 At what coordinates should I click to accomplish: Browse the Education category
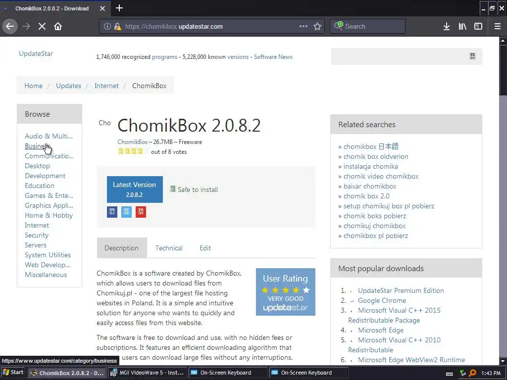pos(40,186)
